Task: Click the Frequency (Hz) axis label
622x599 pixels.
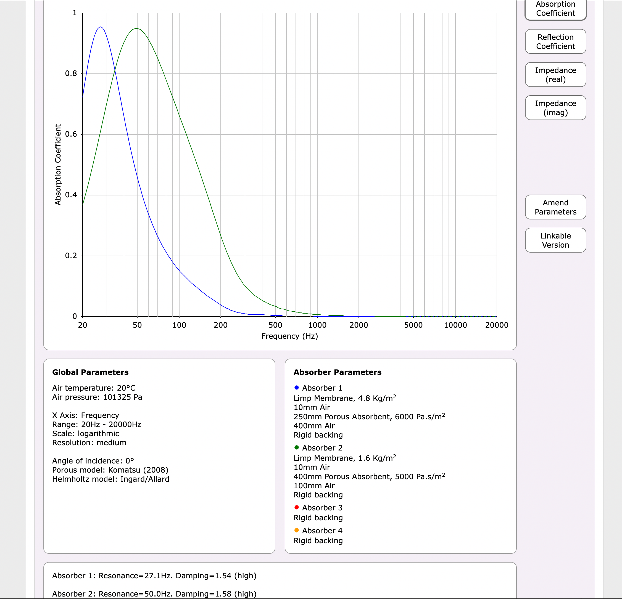Action: (x=289, y=336)
